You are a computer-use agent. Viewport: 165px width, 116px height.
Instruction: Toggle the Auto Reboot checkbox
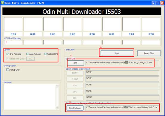[x=27, y=54]
